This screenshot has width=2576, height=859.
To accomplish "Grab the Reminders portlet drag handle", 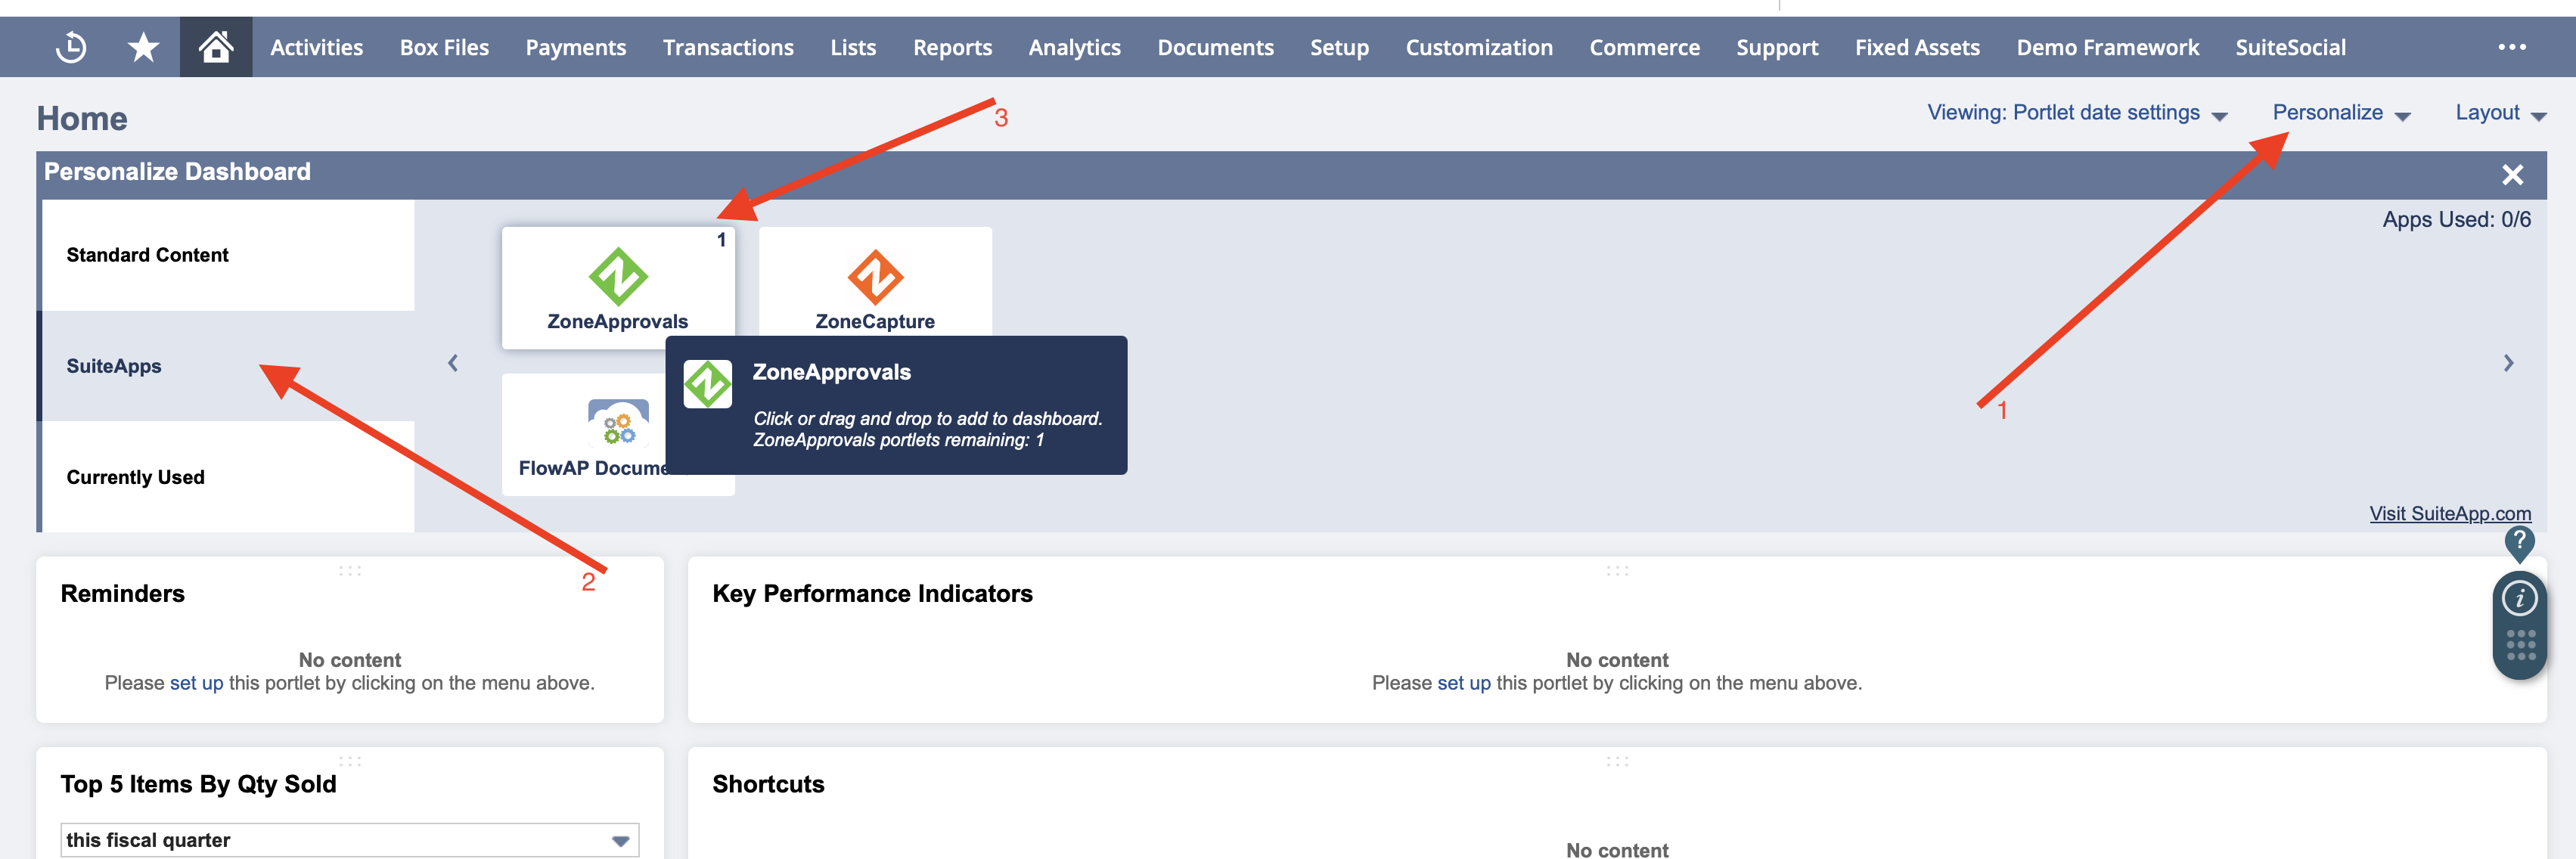I will [x=350, y=571].
